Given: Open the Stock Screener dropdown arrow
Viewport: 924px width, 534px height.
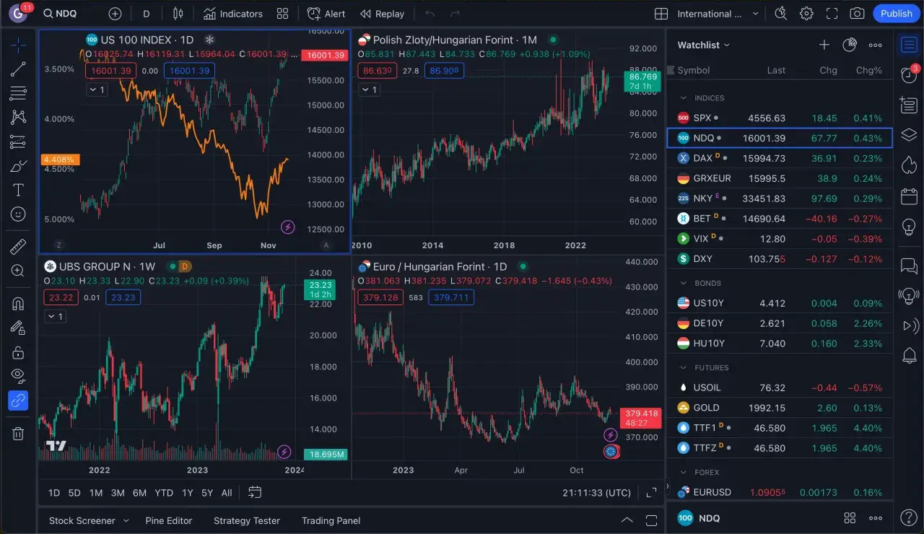Looking at the screenshot, I should point(126,520).
